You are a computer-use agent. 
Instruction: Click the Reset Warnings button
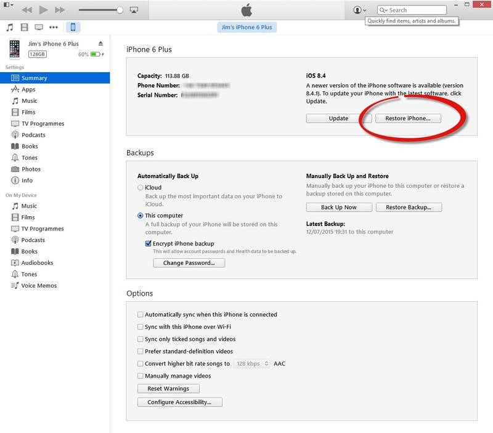coord(168,389)
